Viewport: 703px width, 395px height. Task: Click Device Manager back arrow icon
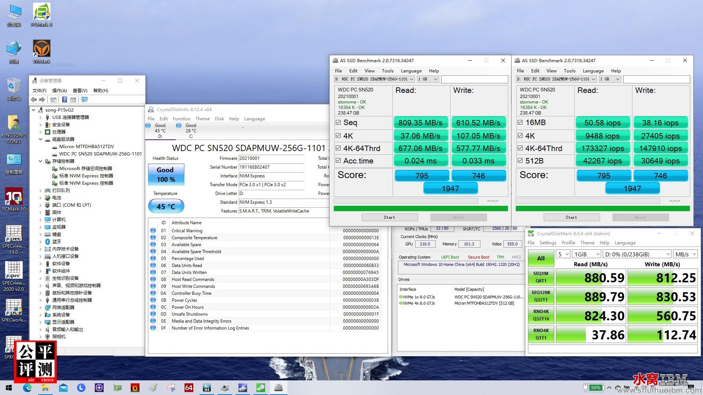[x=34, y=99]
